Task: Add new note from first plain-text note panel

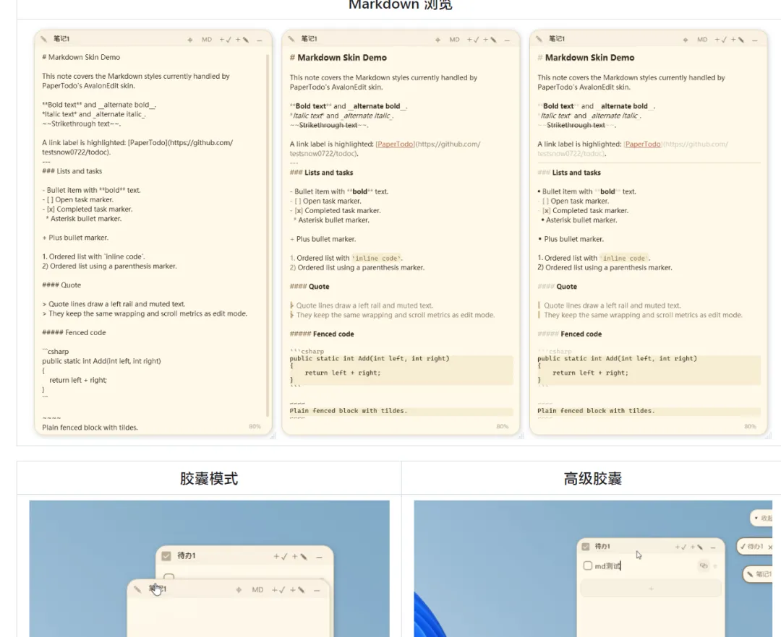Action: (242, 40)
